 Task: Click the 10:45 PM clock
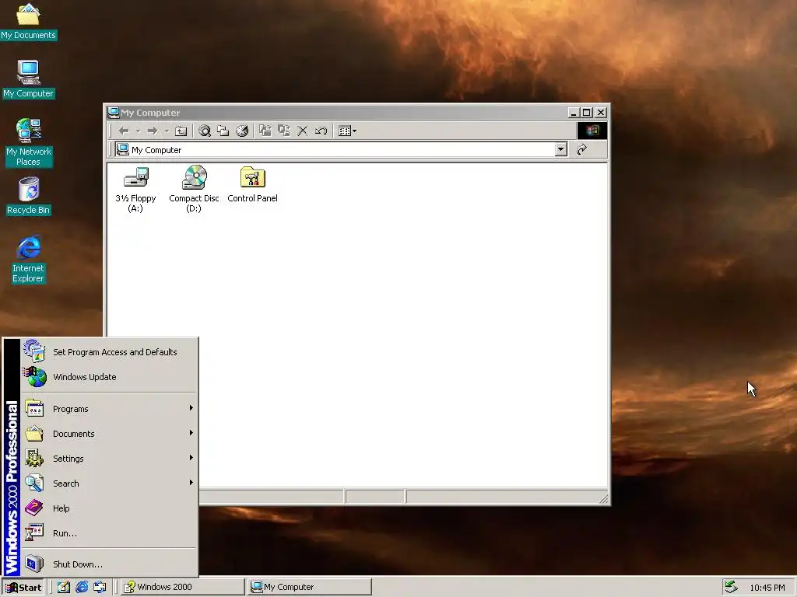point(767,588)
